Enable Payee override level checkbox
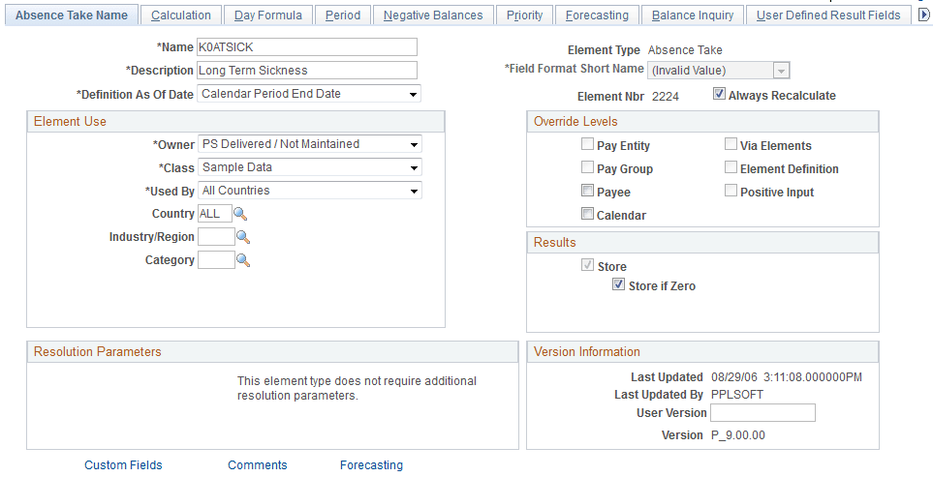The height and width of the screenshot is (477, 933). [x=587, y=191]
